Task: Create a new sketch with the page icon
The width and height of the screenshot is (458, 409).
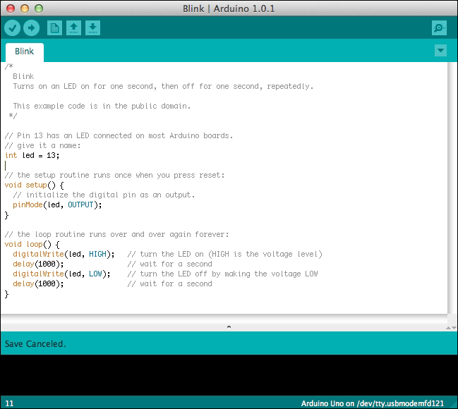Action: (54, 28)
